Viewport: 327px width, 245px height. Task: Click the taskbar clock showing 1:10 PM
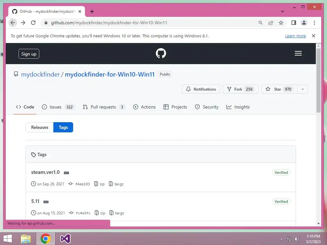tap(313, 239)
